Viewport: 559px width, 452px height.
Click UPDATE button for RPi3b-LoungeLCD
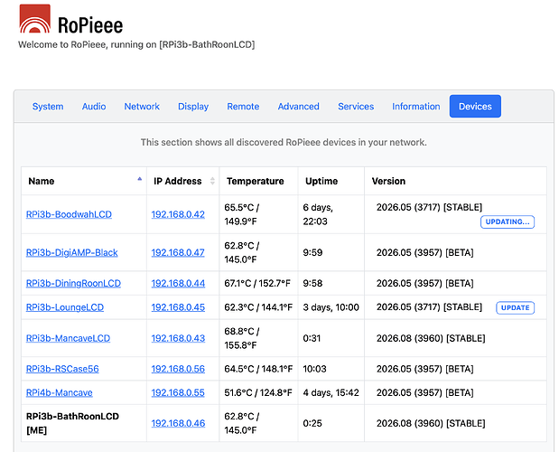pyautogui.click(x=515, y=307)
